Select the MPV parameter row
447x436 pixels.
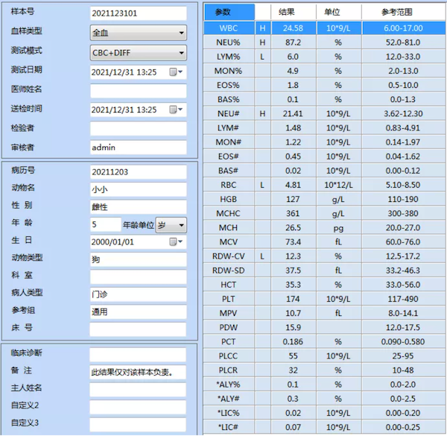(324, 313)
